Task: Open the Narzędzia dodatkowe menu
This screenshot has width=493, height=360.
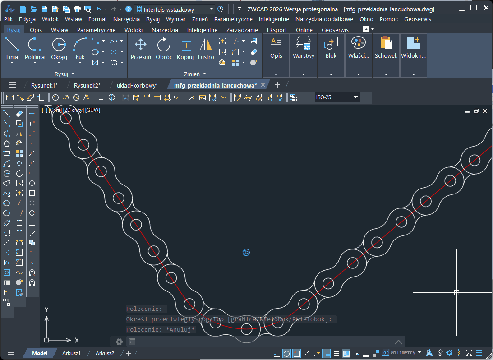Action: pos(324,19)
